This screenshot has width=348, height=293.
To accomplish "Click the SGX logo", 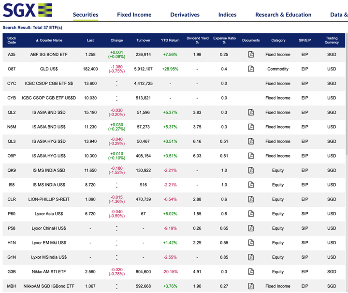I will [28, 10].
